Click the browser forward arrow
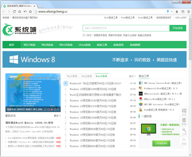 pyautogui.click(x=9, y=12)
